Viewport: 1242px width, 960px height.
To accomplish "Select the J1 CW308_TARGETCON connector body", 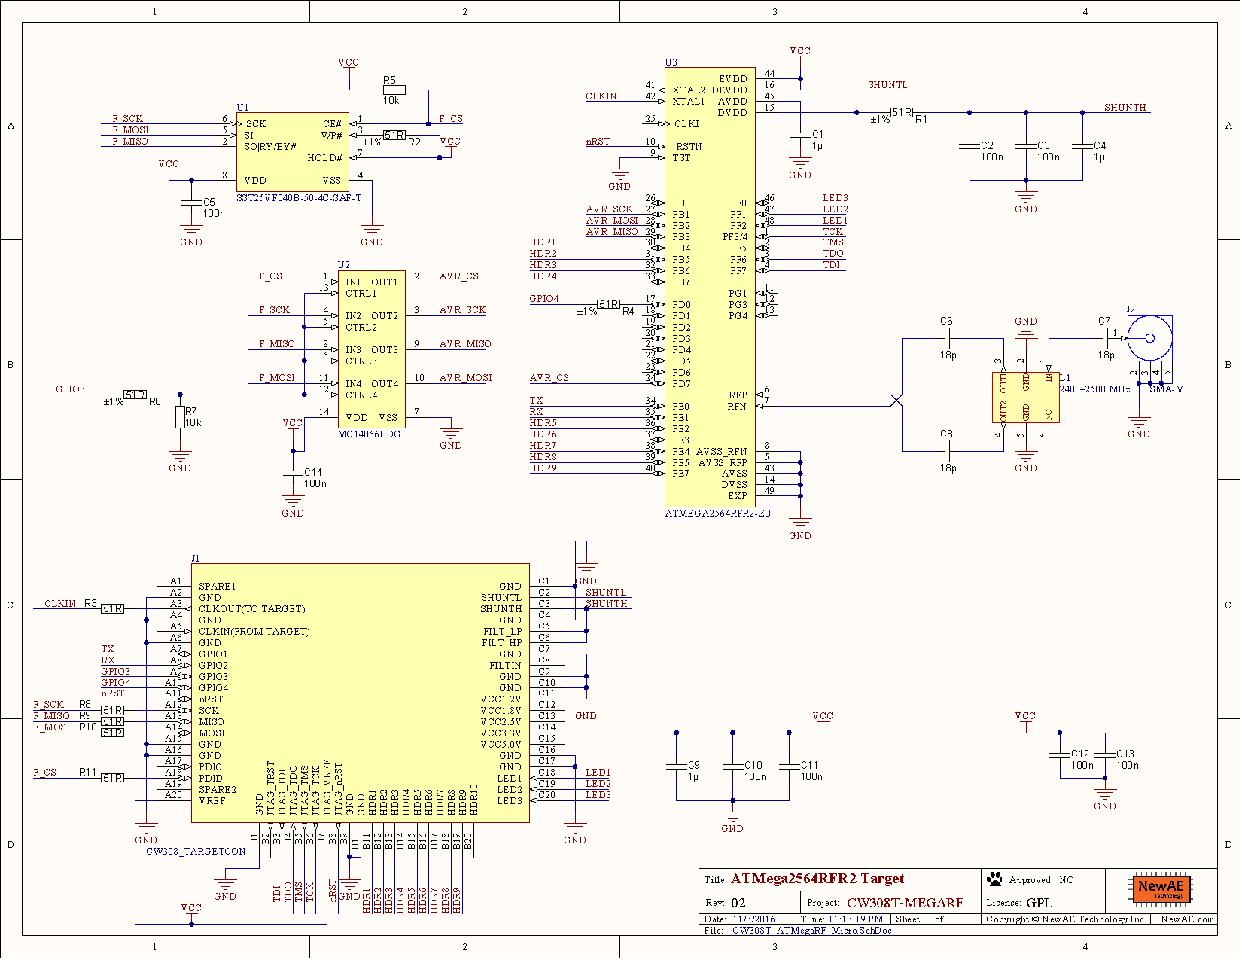I will point(361,693).
